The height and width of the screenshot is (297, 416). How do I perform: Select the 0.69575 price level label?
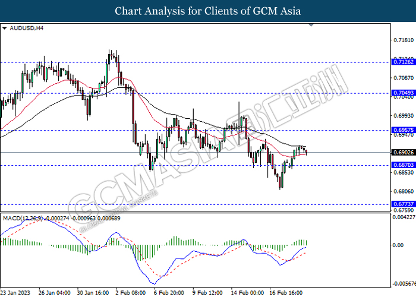(404, 130)
